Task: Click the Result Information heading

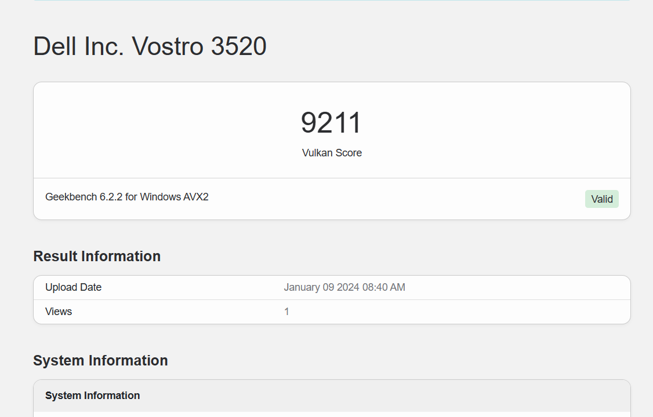Action: tap(97, 256)
